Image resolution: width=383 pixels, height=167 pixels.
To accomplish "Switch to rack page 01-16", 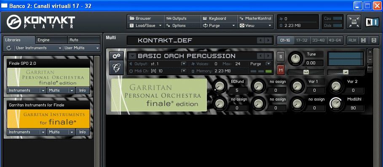I will [x=285, y=40].
